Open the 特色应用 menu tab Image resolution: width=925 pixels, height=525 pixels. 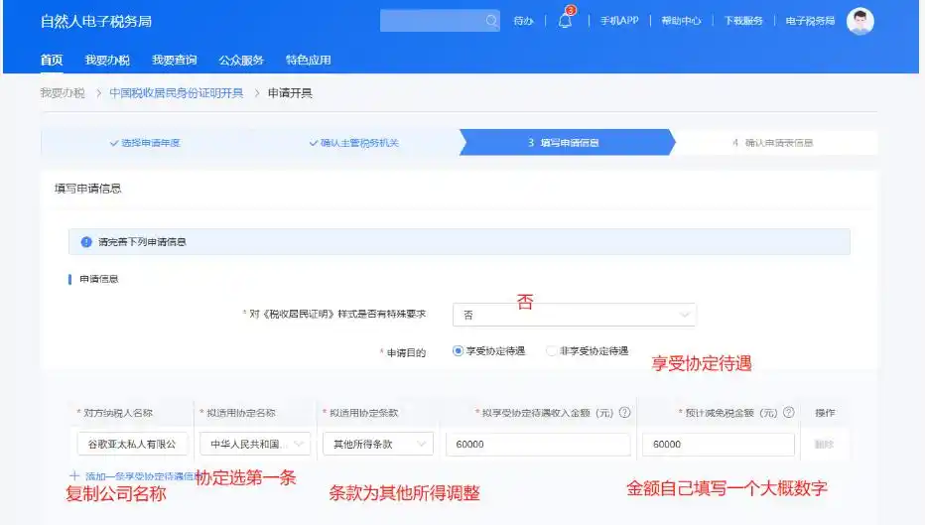click(x=308, y=61)
